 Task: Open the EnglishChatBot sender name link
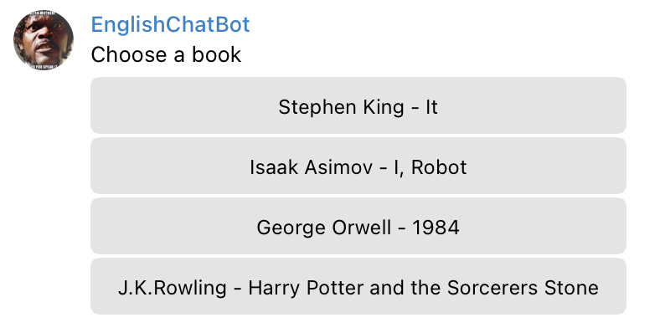(x=171, y=24)
